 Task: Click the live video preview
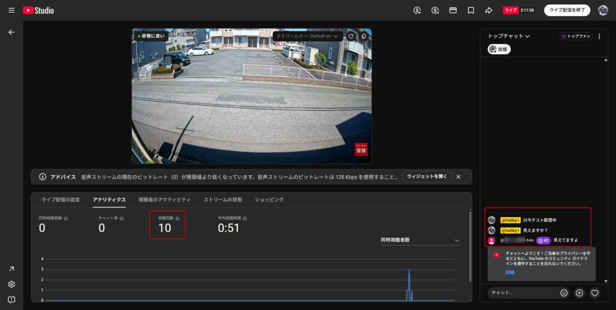click(x=251, y=96)
